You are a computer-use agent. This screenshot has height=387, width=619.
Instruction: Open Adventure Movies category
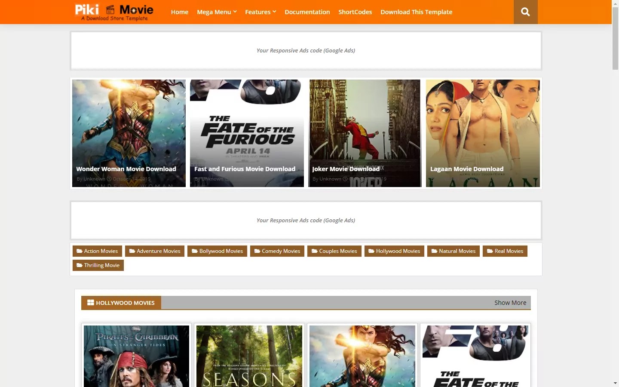tap(155, 251)
